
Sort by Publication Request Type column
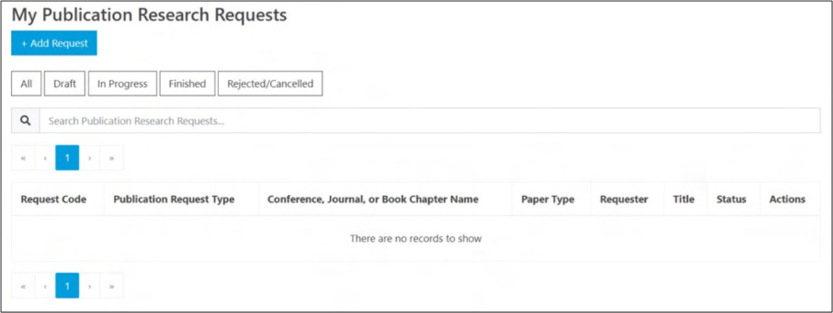(x=174, y=199)
